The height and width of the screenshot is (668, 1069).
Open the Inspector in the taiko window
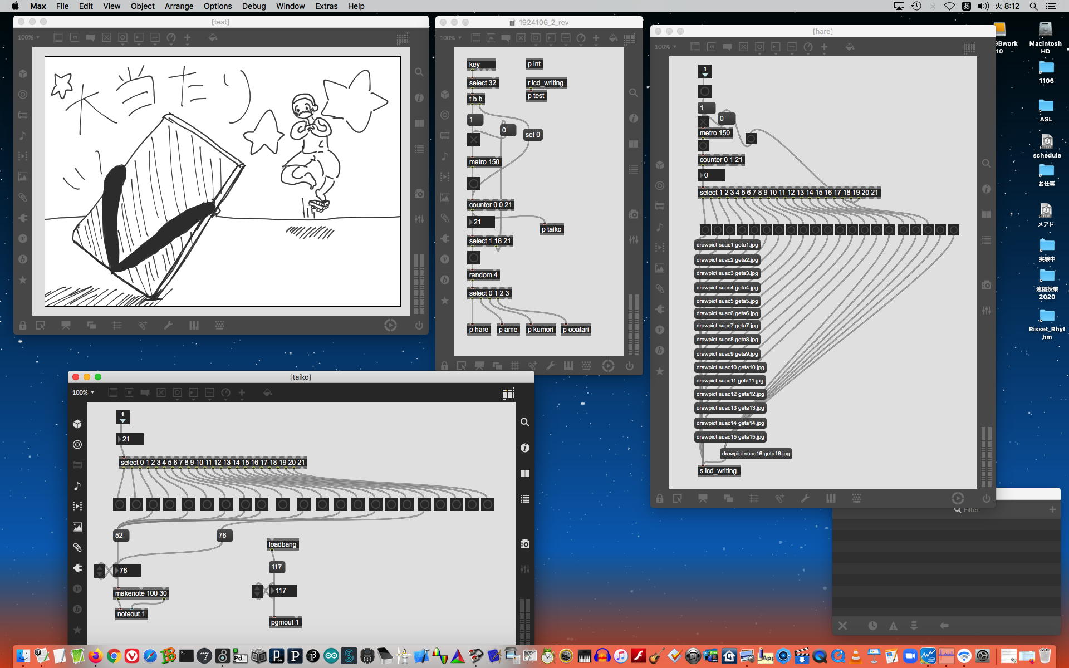tap(524, 448)
